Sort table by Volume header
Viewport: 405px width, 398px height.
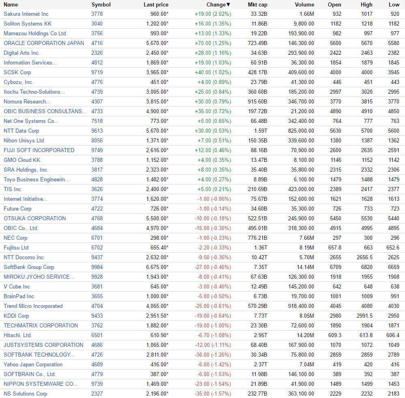coord(304,4)
